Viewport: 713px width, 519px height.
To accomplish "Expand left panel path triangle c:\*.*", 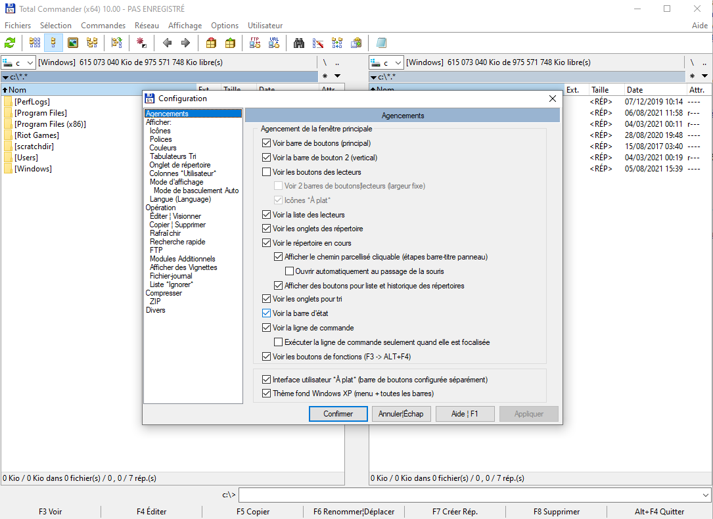I will coord(5,78).
